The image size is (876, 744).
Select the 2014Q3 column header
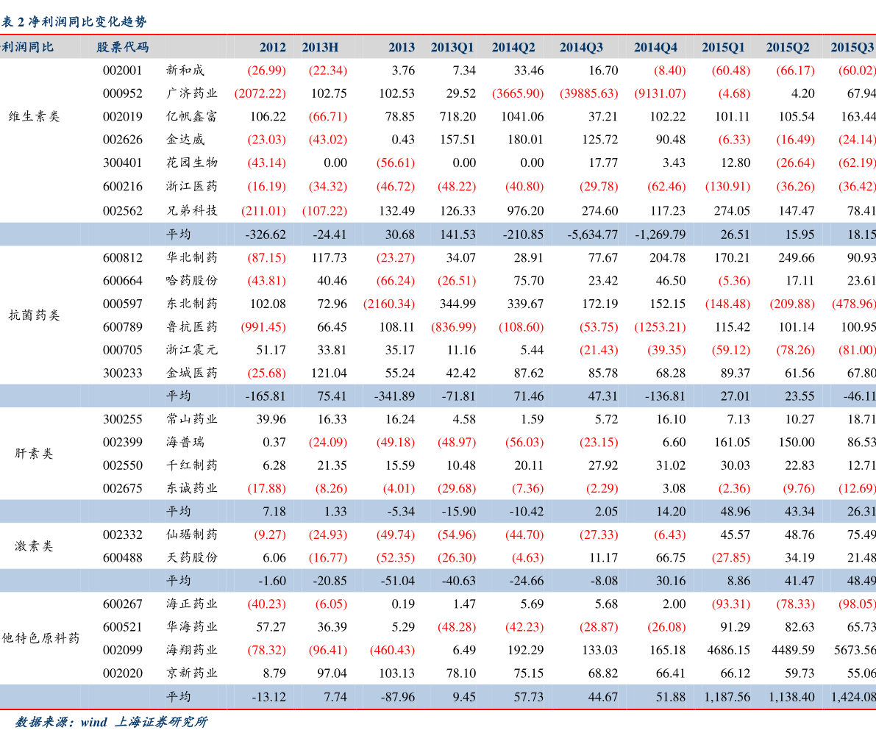(x=581, y=48)
